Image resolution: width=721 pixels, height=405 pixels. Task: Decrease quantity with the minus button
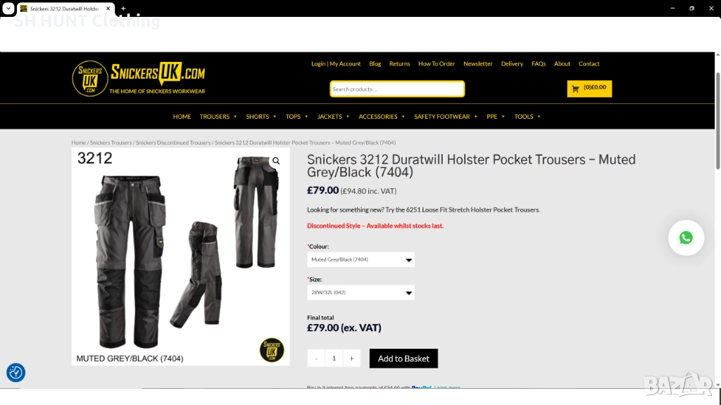coord(316,359)
